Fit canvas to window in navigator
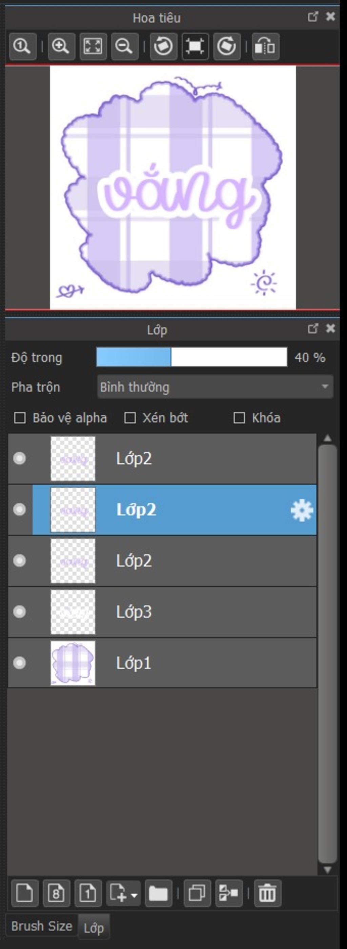This screenshot has height=949, width=347. click(93, 47)
